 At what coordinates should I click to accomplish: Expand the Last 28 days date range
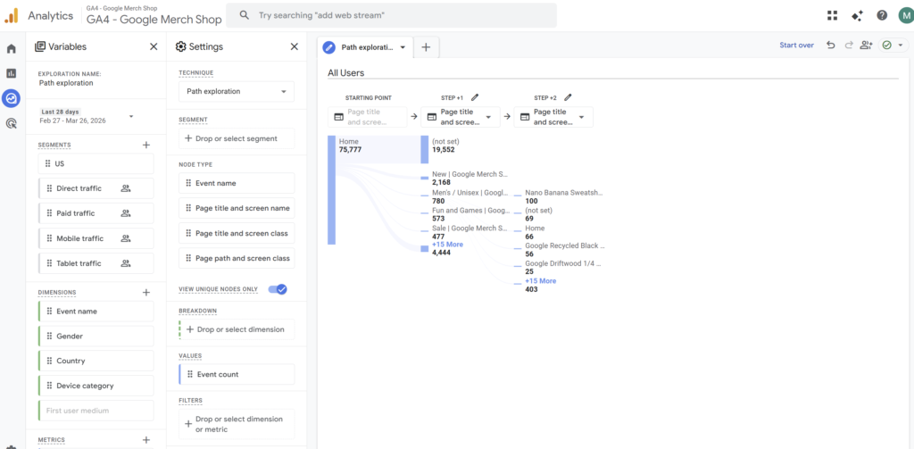[x=131, y=116]
